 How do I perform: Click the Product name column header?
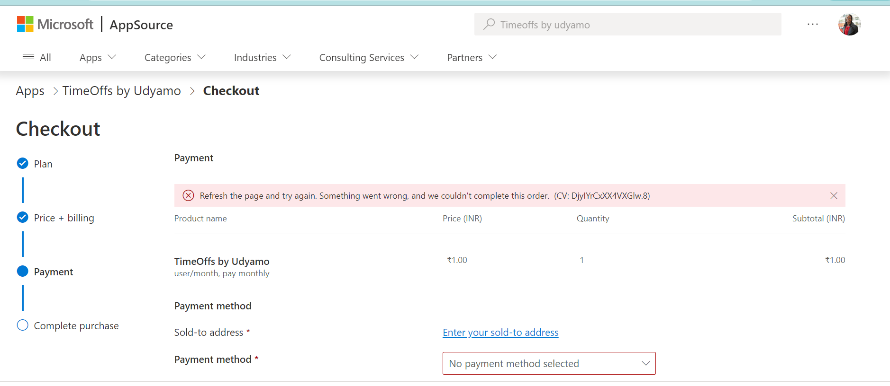[x=200, y=219]
